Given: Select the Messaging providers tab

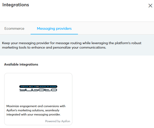Looking at the screenshot, I should click(x=54, y=28).
